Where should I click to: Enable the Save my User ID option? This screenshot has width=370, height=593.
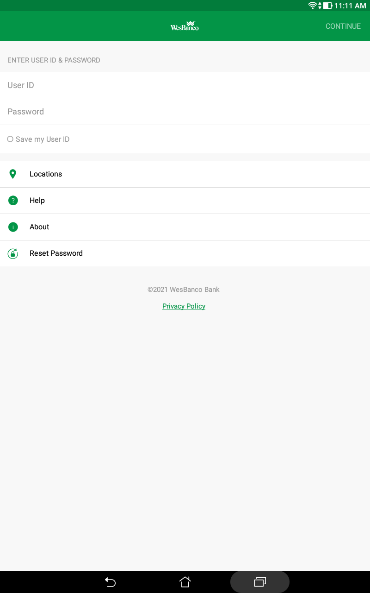10,139
